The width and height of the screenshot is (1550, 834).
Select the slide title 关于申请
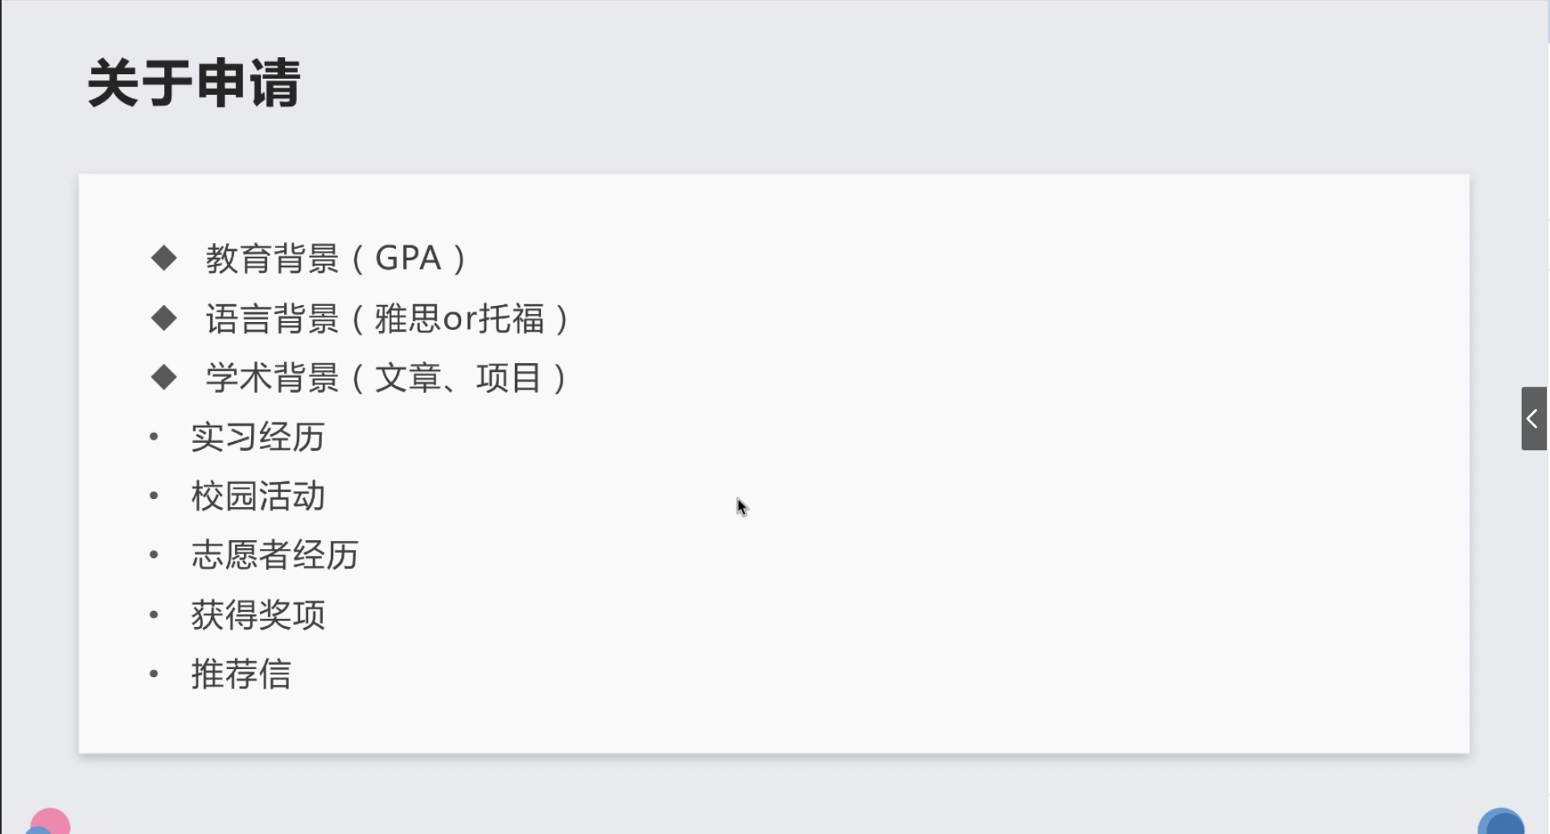click(194, 83)
